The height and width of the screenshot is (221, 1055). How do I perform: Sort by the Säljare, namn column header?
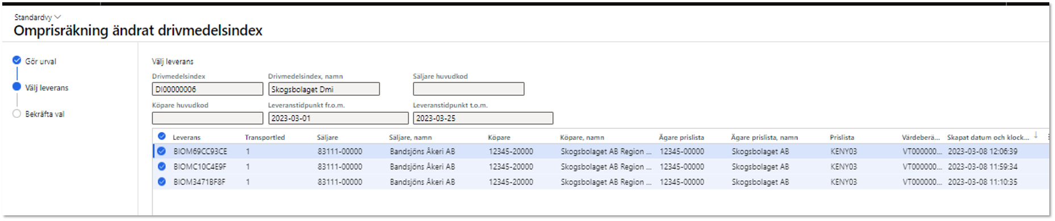(x=410, y=137)
